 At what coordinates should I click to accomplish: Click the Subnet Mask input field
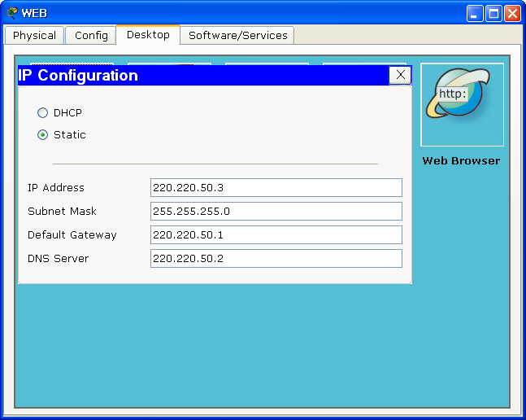coord(276,211)
